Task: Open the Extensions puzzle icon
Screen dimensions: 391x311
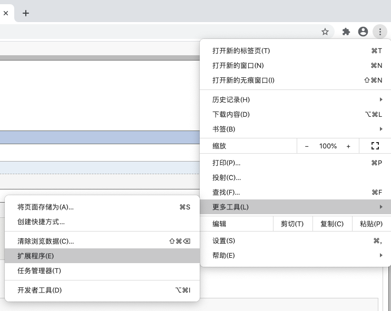Action: 346,32
